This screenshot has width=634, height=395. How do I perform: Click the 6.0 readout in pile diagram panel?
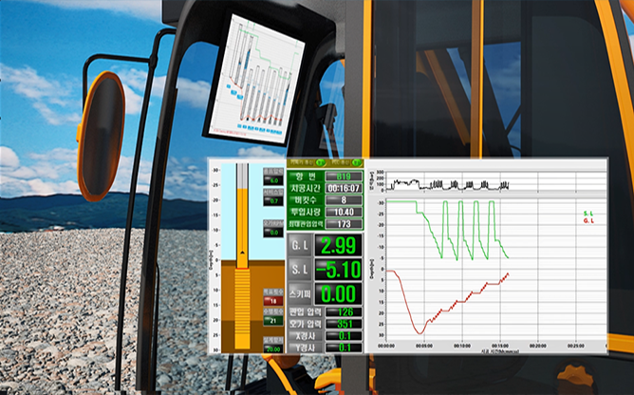point(273,180)
